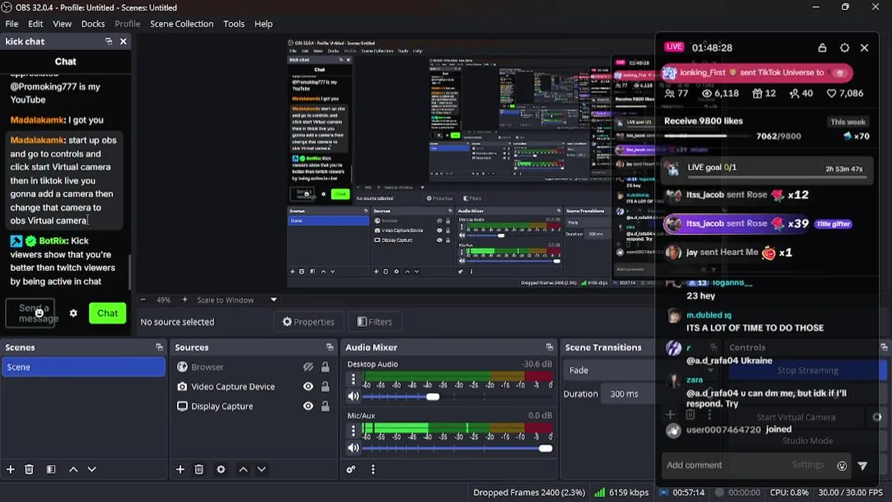Screen dimensions: 892x502
Task: Pop out the kick chat dock
Action: [109, 42]
